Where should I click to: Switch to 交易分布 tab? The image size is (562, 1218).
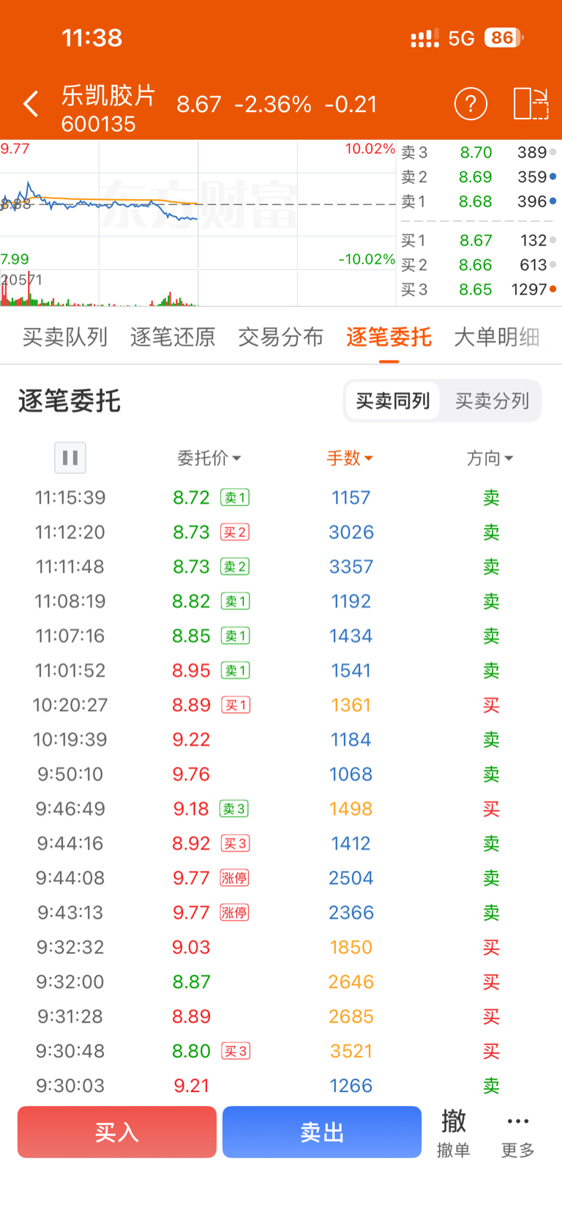[x=280, y=337]
